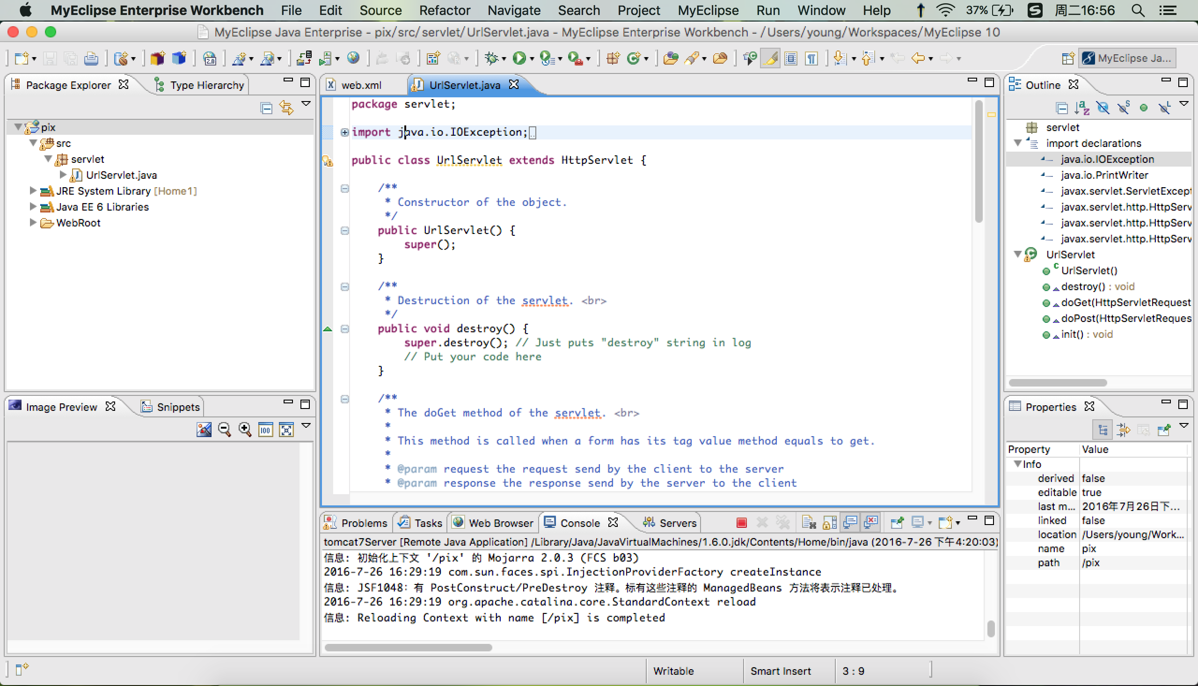1198x686 pixels.
Task: Click Collapse All in Package Explorer
Action: point(266,108)
